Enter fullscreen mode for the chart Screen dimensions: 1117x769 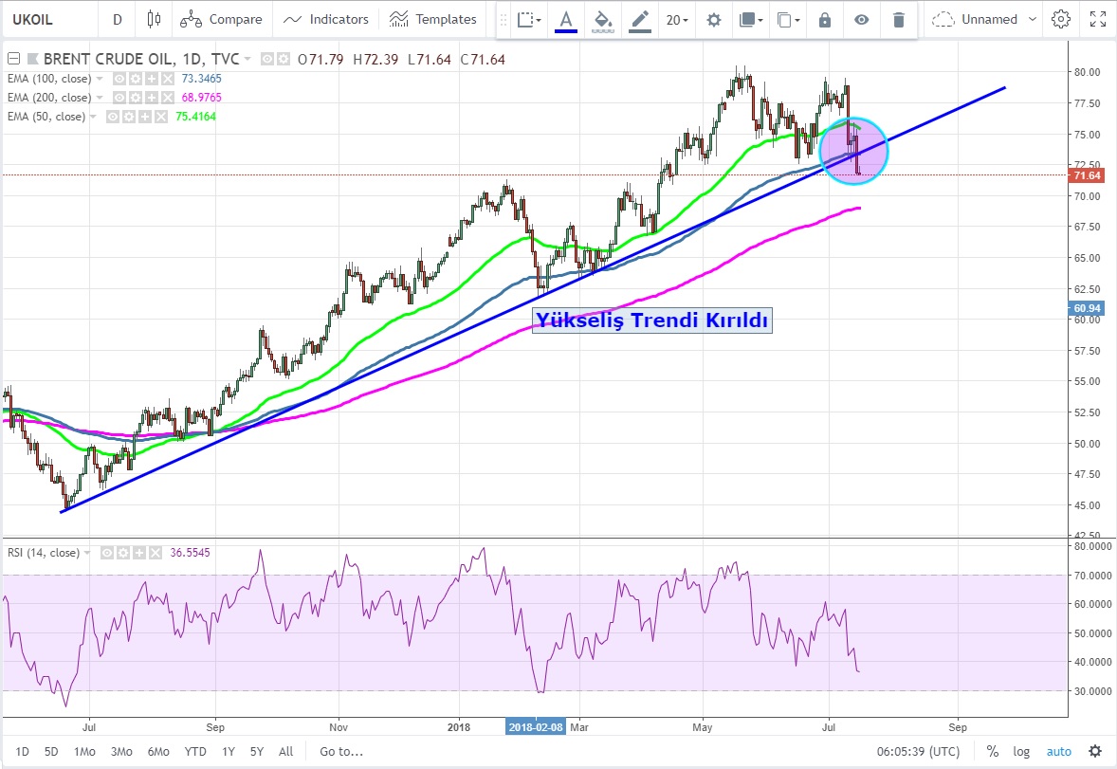click(x=1097, y=19)
